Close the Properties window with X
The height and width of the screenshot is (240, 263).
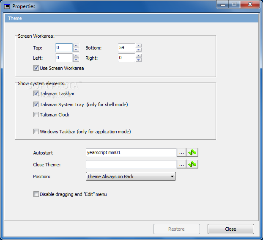(x=250, y=5)
